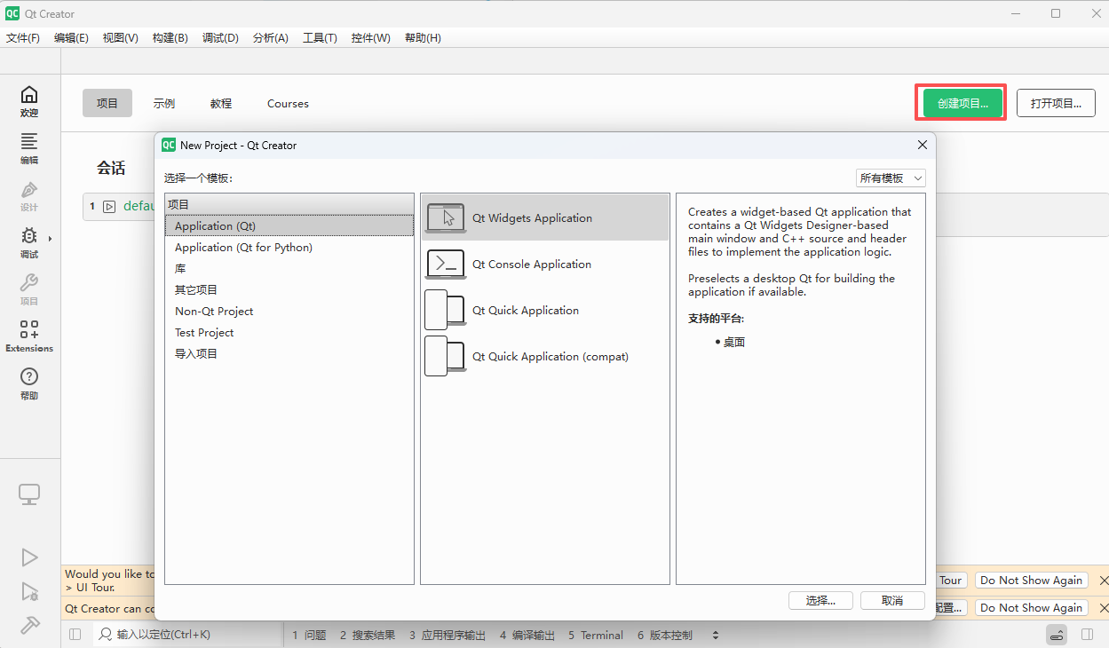Select the 导入项目 category
The height and width of the screenshot is (648, 1109).
pos(289,353)
